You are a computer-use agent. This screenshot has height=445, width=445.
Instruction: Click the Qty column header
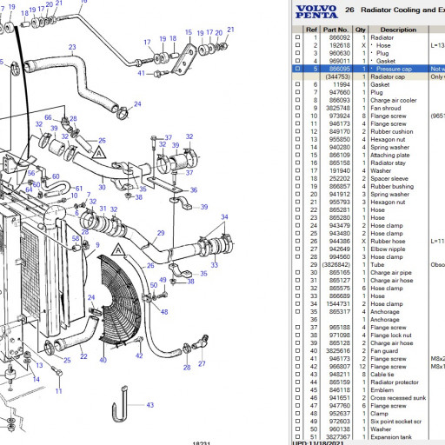(x=360, y=30)
